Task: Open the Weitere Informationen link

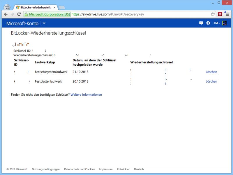Action: tap(86, 94)
